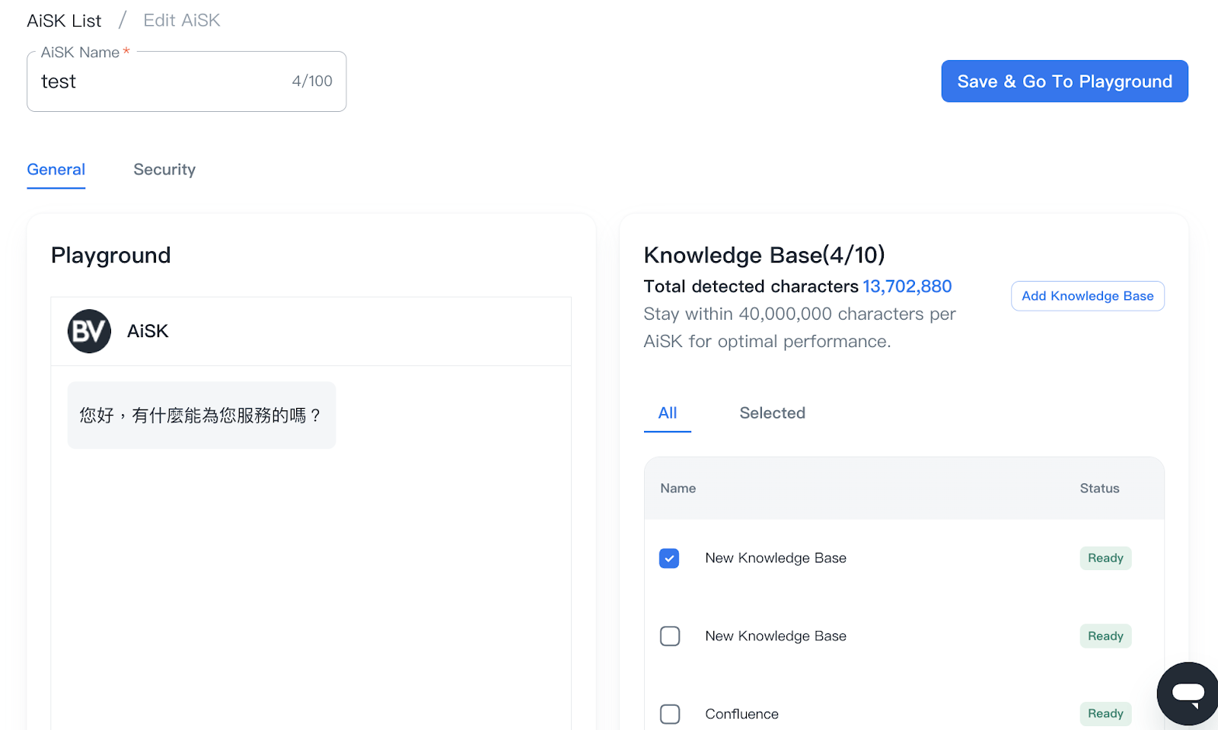Screen dimensions: 1218x730
Task: Click the Confluence row name
Action: [741, 714]
